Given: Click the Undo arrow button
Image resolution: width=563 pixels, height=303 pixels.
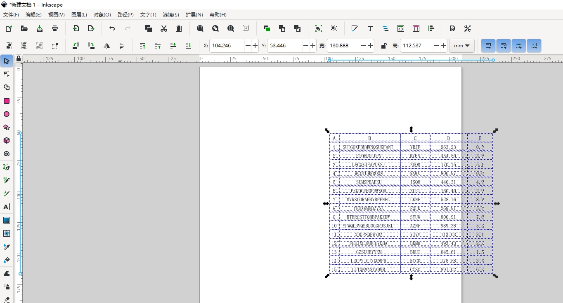Looking at the screenshot, I should click(112, 28).
